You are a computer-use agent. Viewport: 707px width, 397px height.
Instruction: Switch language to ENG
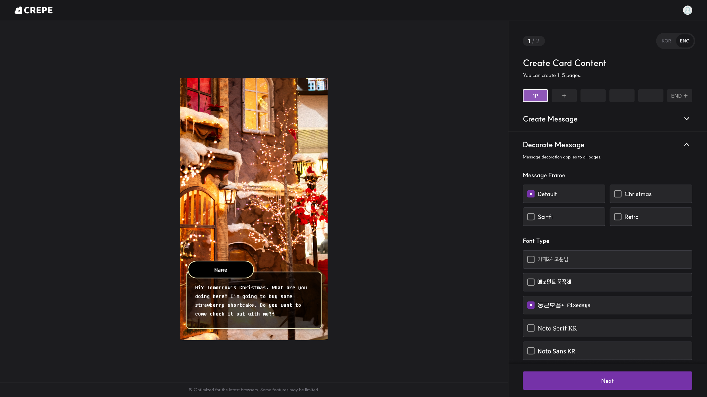pos(684,41)
